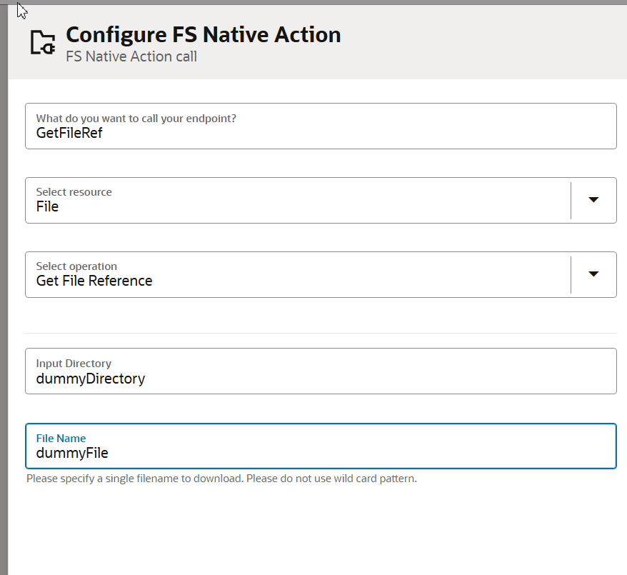Click the 'File' value in Select resource

click(47, 206)
